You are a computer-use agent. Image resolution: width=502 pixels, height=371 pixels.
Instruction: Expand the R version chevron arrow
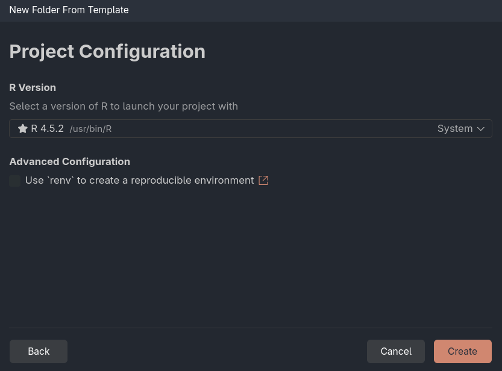[x=481, y=128]
